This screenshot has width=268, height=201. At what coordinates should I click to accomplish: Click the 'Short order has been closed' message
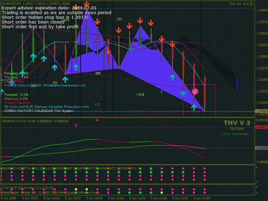click(x=33, y=22)
